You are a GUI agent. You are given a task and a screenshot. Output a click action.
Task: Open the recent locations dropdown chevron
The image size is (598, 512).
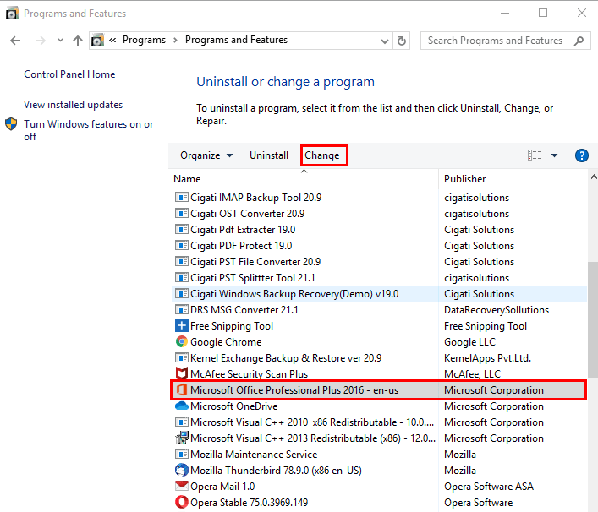(x=60, y=40)
